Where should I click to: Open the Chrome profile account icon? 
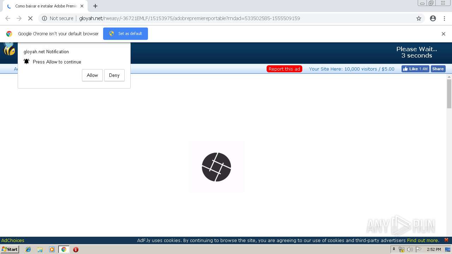click(x=433, y=18)
